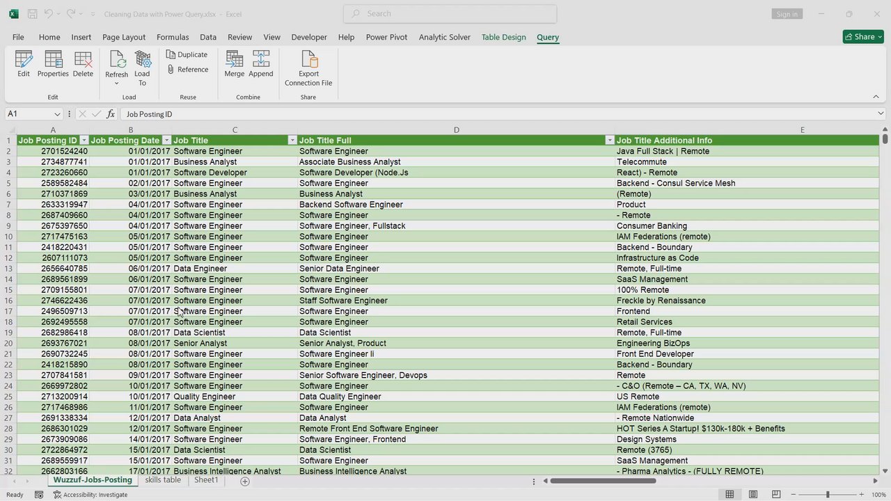This screenshot has width=891, height=501.
Task: Click cell 'Senior Data Engineer'
Action: tap(456, 269)
